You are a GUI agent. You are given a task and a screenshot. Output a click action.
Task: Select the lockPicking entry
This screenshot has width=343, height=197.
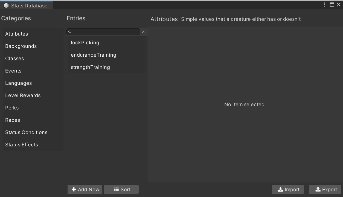click(85, 43)
